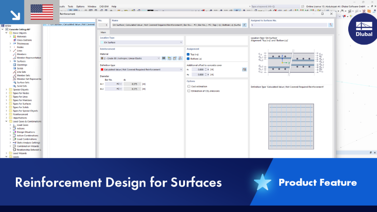Click Thicknesses icon in navigator

coord(14,44)
